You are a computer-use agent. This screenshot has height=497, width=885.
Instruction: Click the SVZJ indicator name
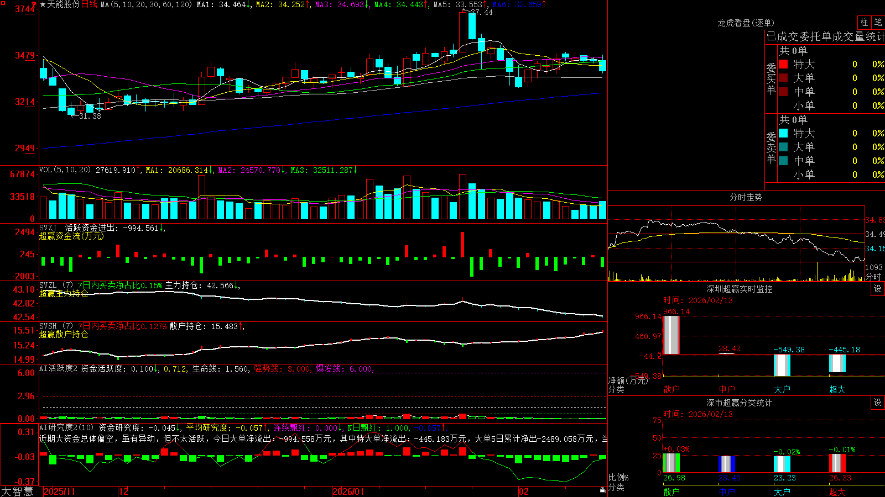(x=48, y=228)
